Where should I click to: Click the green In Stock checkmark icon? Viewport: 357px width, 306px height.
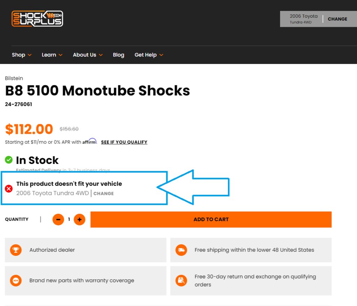pos(9,160)
